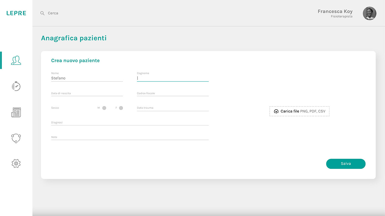
Task: Open Francesca Koy profile picture
Action: point(369,13)
